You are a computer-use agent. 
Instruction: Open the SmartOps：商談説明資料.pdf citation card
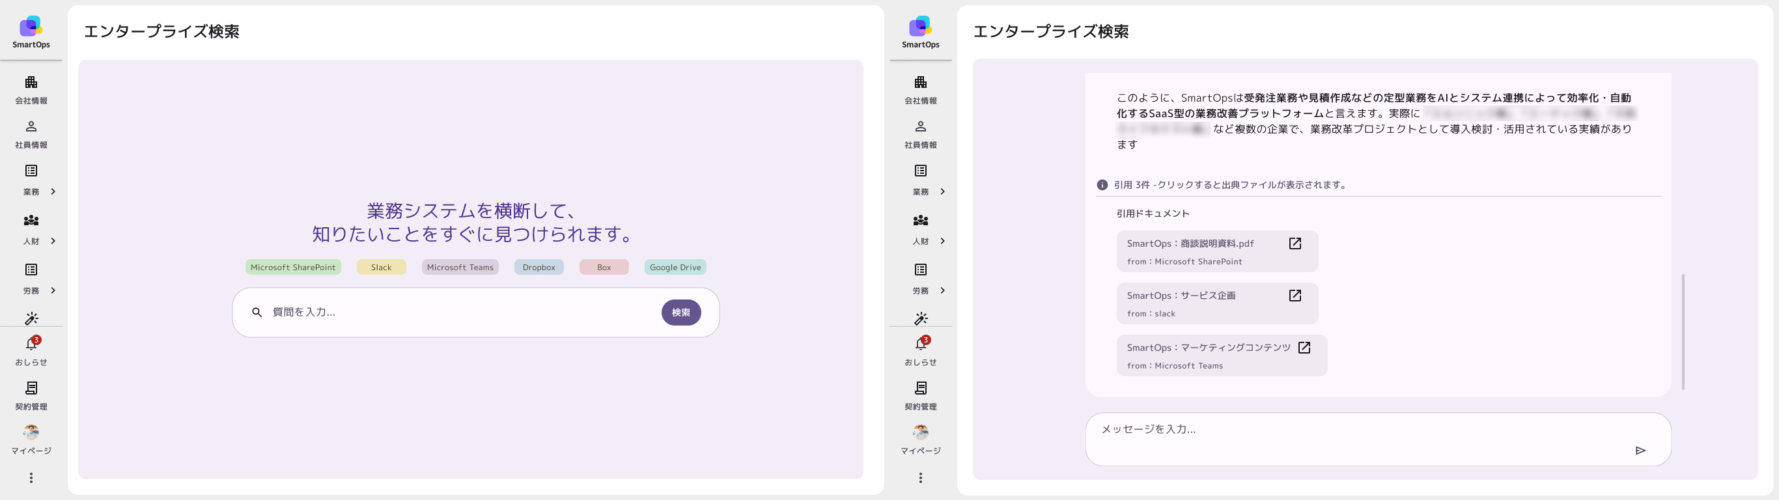[x=1217, y=251]
